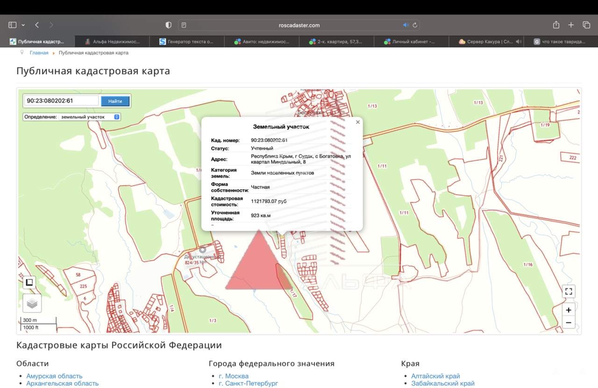Click the cadastral number input field
The height and width of the screenshot is (388, 598).
tap(61, 101)
